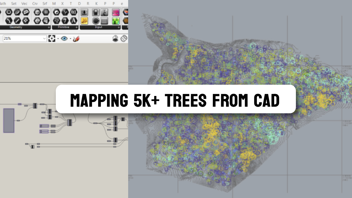Select the Number Slider icon in Input panel

(84, 12)
